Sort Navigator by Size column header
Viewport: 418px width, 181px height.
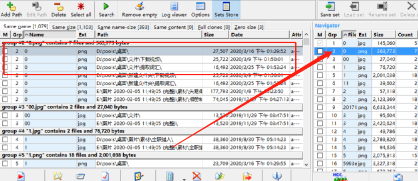point(383,35)
